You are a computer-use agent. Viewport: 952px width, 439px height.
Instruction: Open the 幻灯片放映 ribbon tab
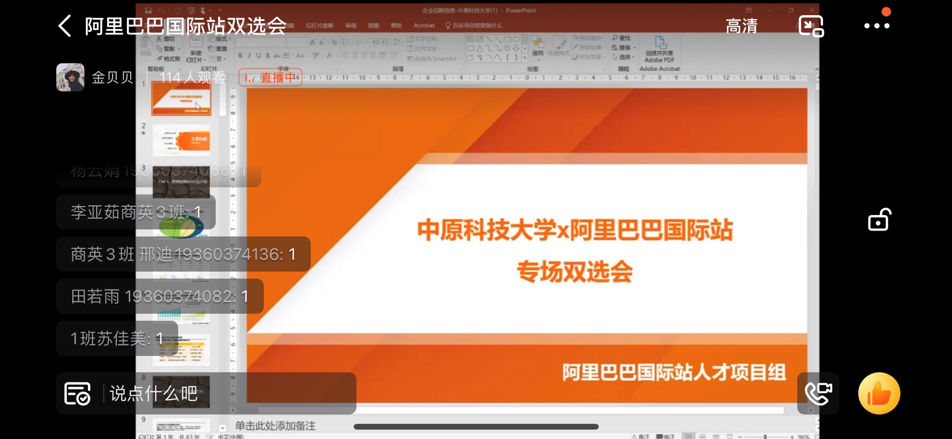(x=320, y=25)
